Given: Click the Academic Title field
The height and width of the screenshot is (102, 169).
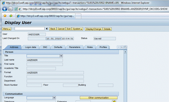Looking at the screenshot, I should pyautogui.click(x=41, y=68).
